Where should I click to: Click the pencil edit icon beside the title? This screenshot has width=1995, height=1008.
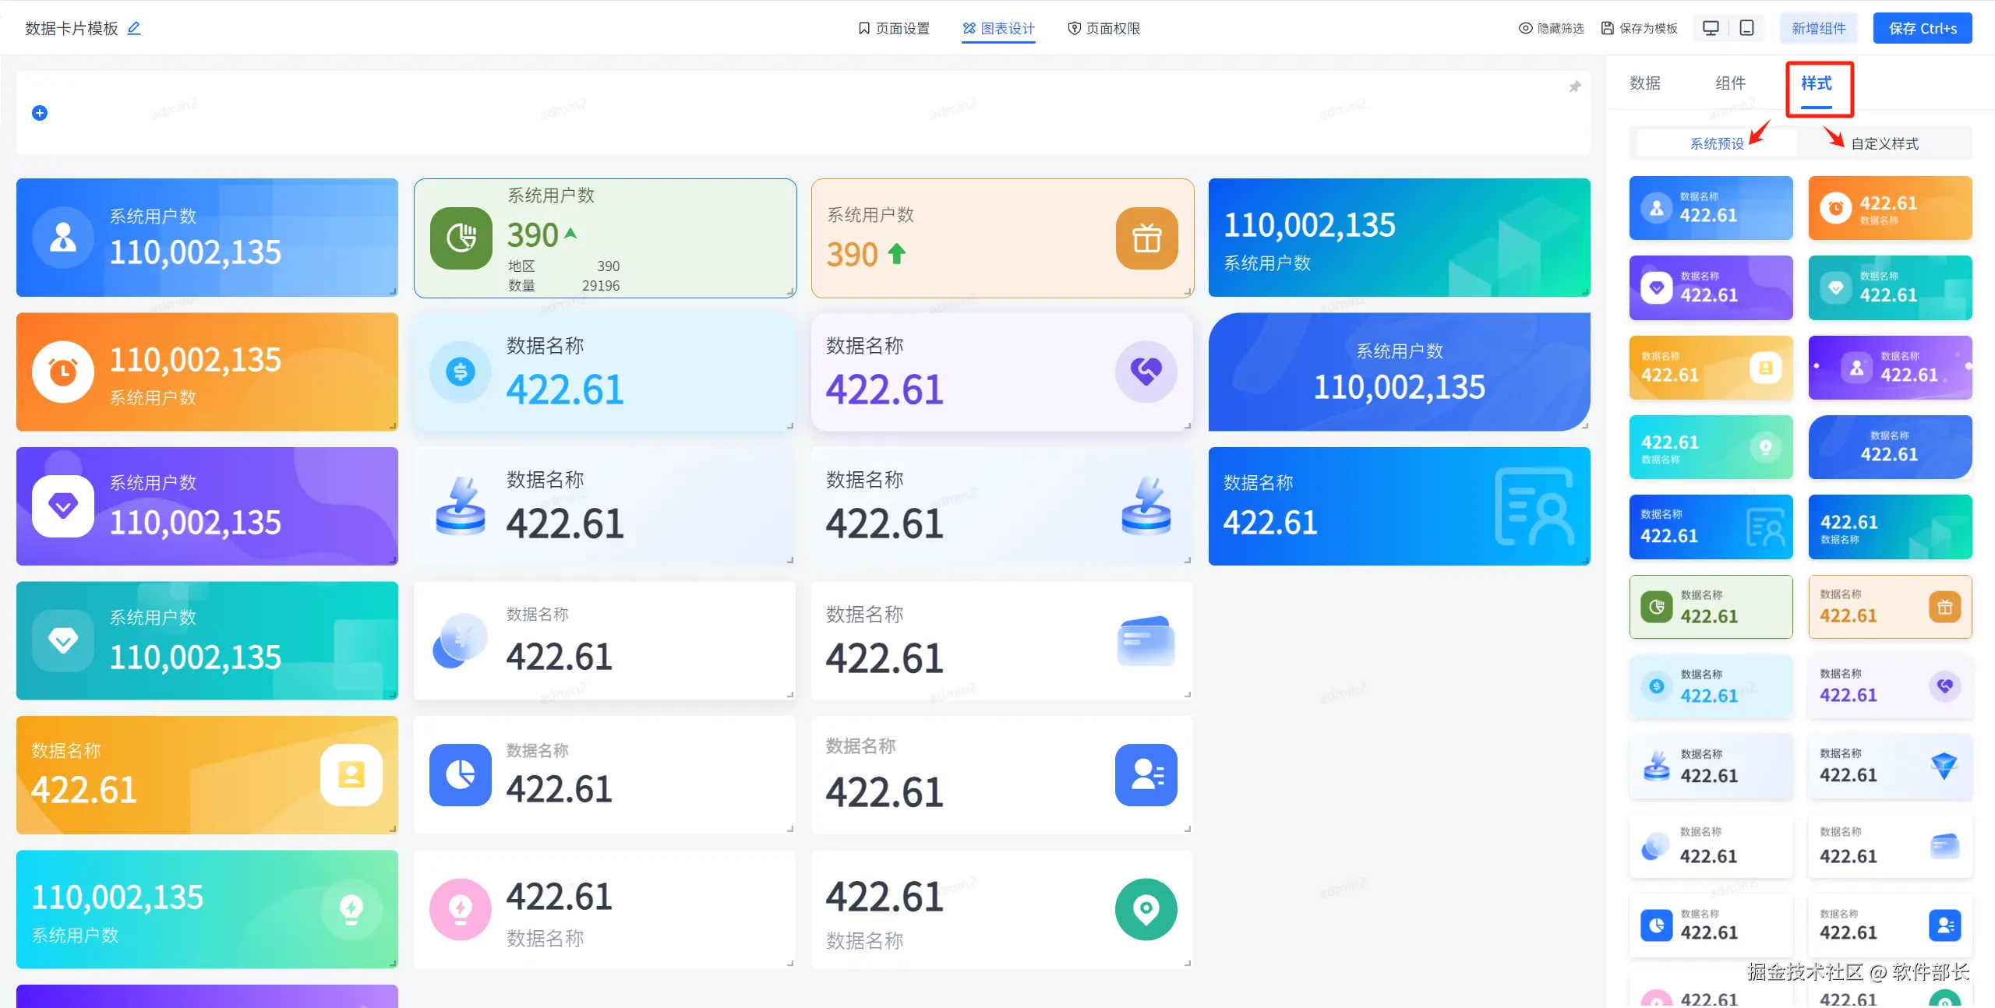coord(134,28)
